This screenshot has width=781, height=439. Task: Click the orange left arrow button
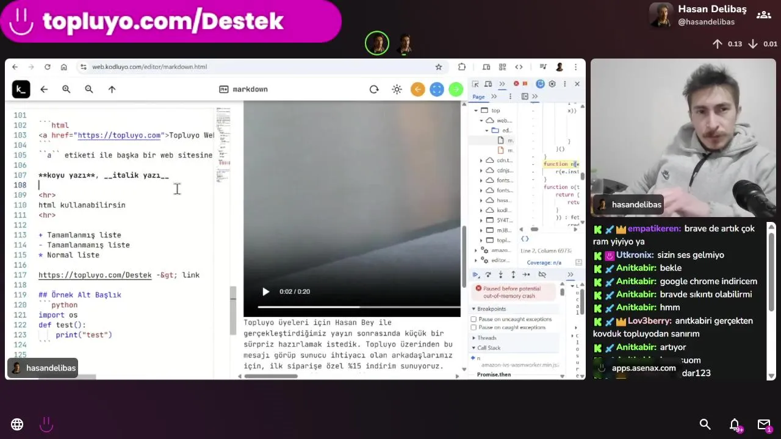pyautogui.click(x=418, y=89)
